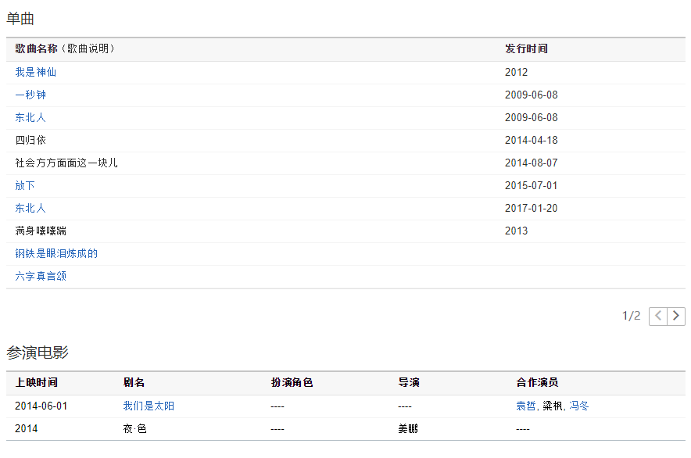Click the 单曲 section heading
Screen dimensions: 691x458
tap(20, 19)
